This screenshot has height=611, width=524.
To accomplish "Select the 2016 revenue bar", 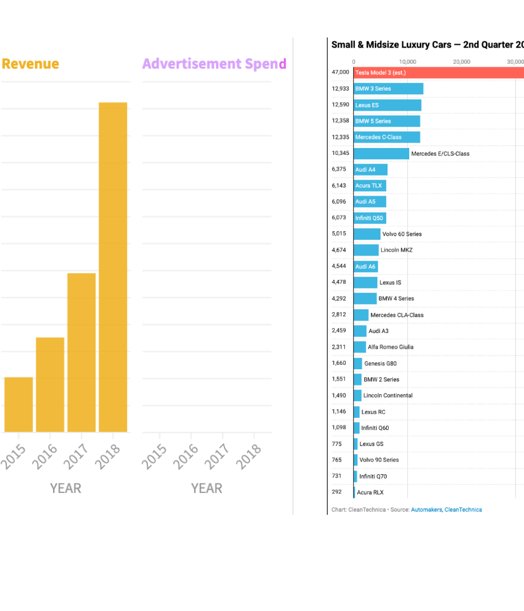I will point(50,385).
